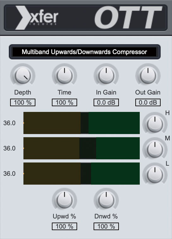
Task: Select the Out Gain 0.0 dB value box
Action: 148,102
